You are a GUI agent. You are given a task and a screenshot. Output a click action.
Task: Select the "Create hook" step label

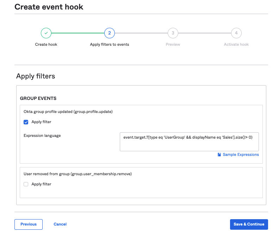click(46, 45)
